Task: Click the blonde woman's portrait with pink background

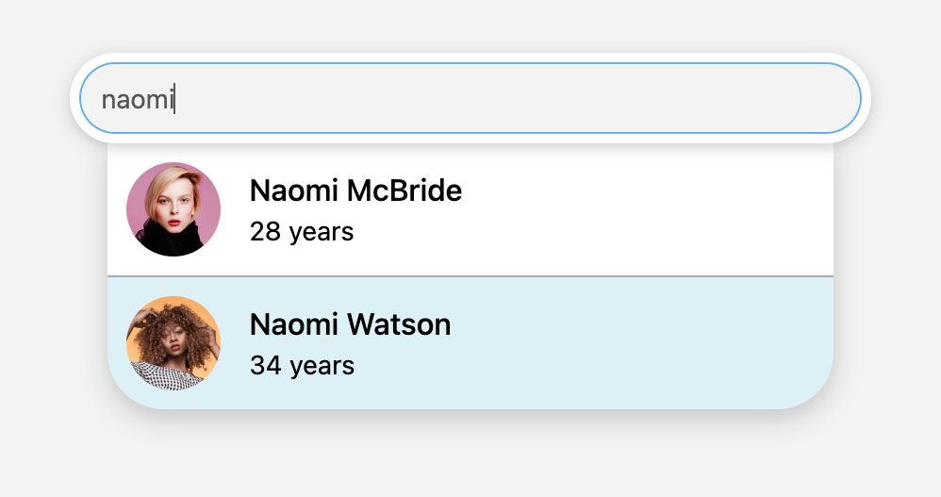Action: pos(173,209)
